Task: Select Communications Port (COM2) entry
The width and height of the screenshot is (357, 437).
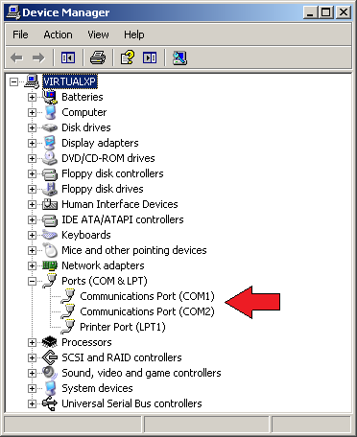Action: tap(147, 311)
